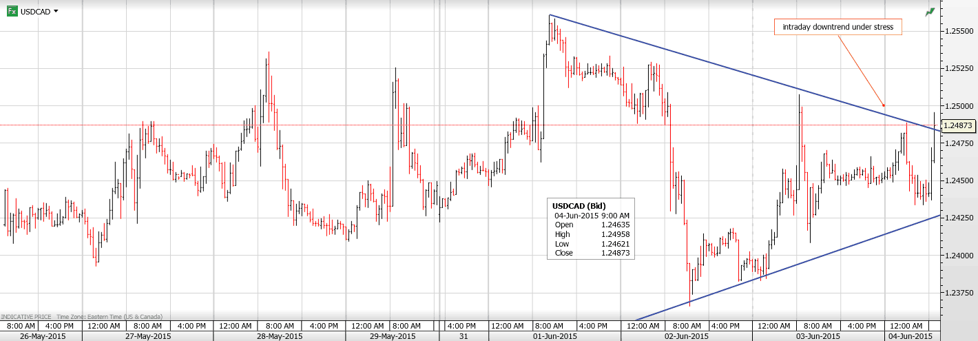Click the green Fx instrument icon
Screen dimensions: 978x341
(12, 12)
